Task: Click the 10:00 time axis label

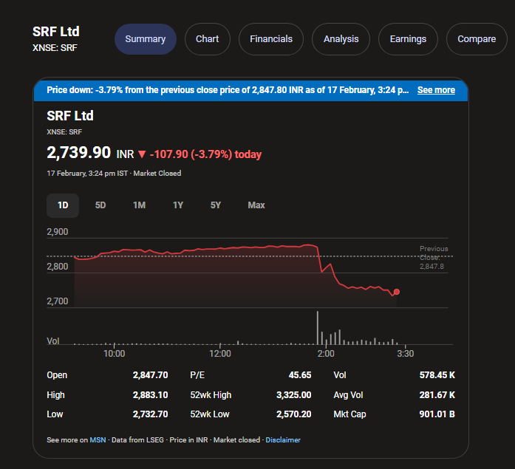Action: [115, 354]
